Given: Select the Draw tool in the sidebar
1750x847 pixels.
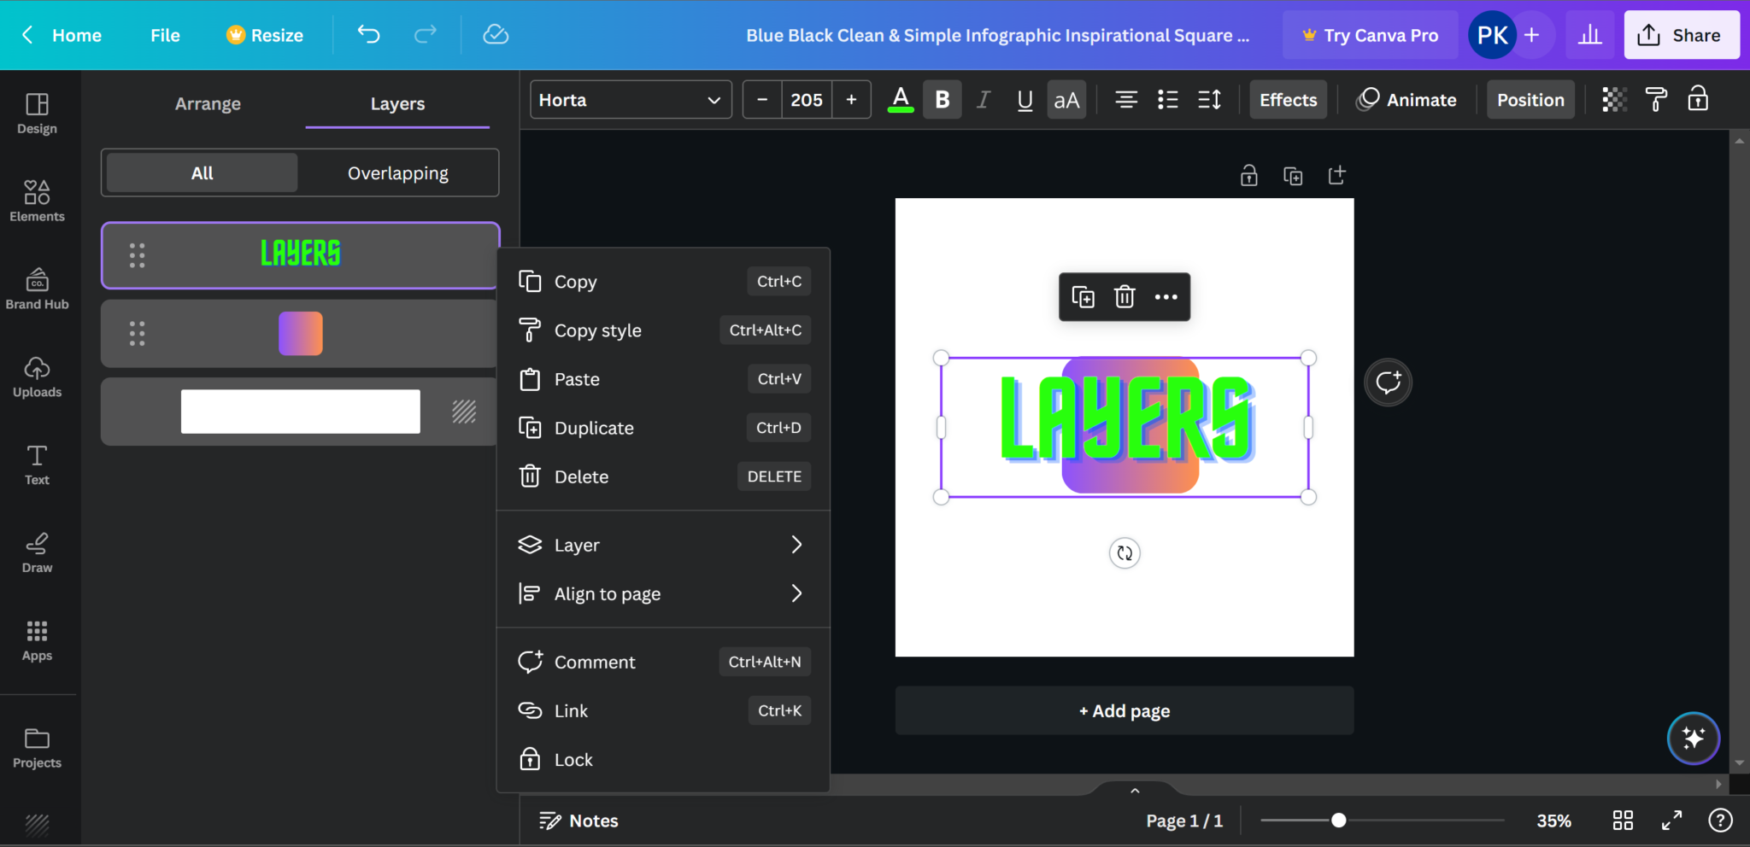Looking at the screenshot, I should coord(37,551).
